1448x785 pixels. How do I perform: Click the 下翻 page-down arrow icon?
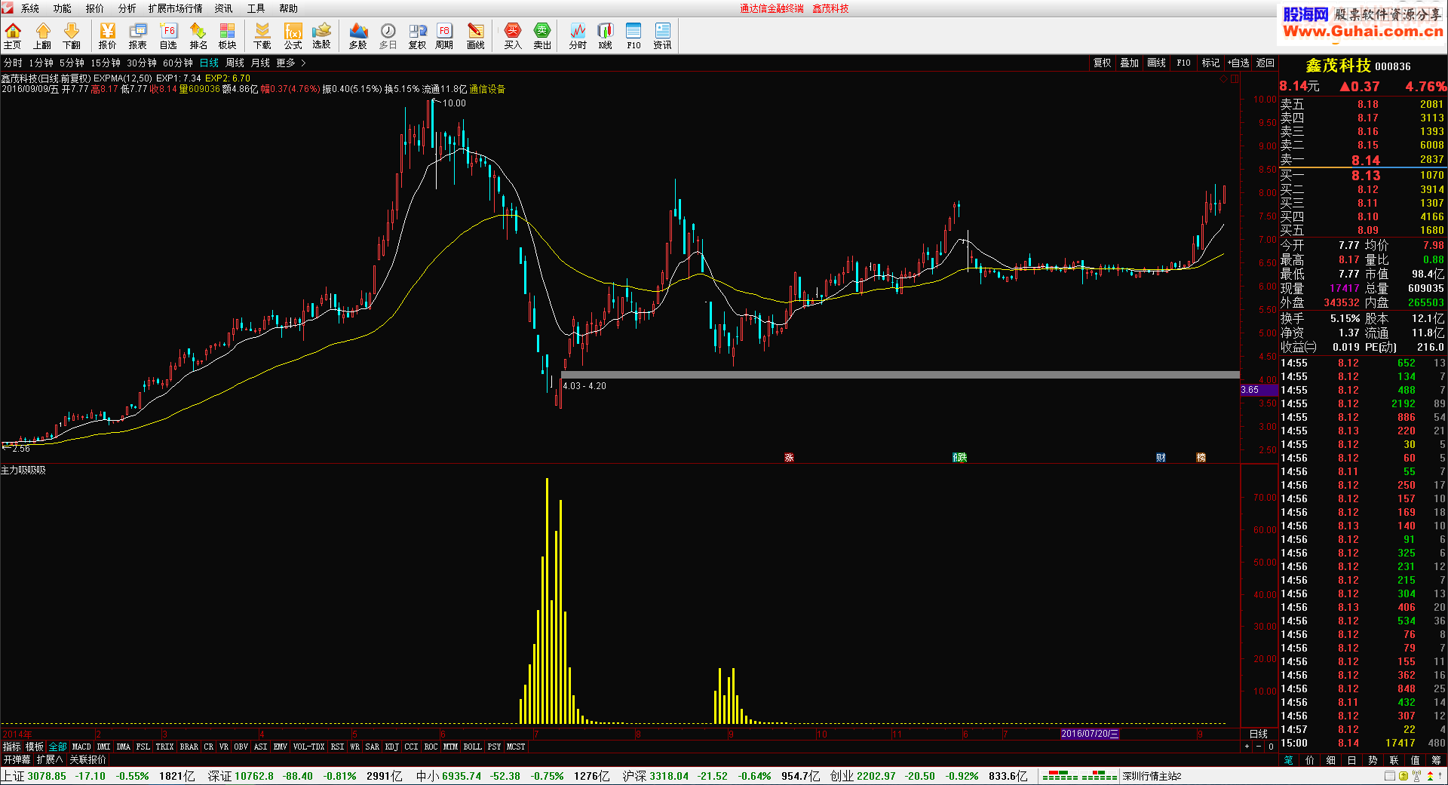(x=72, y=35)
